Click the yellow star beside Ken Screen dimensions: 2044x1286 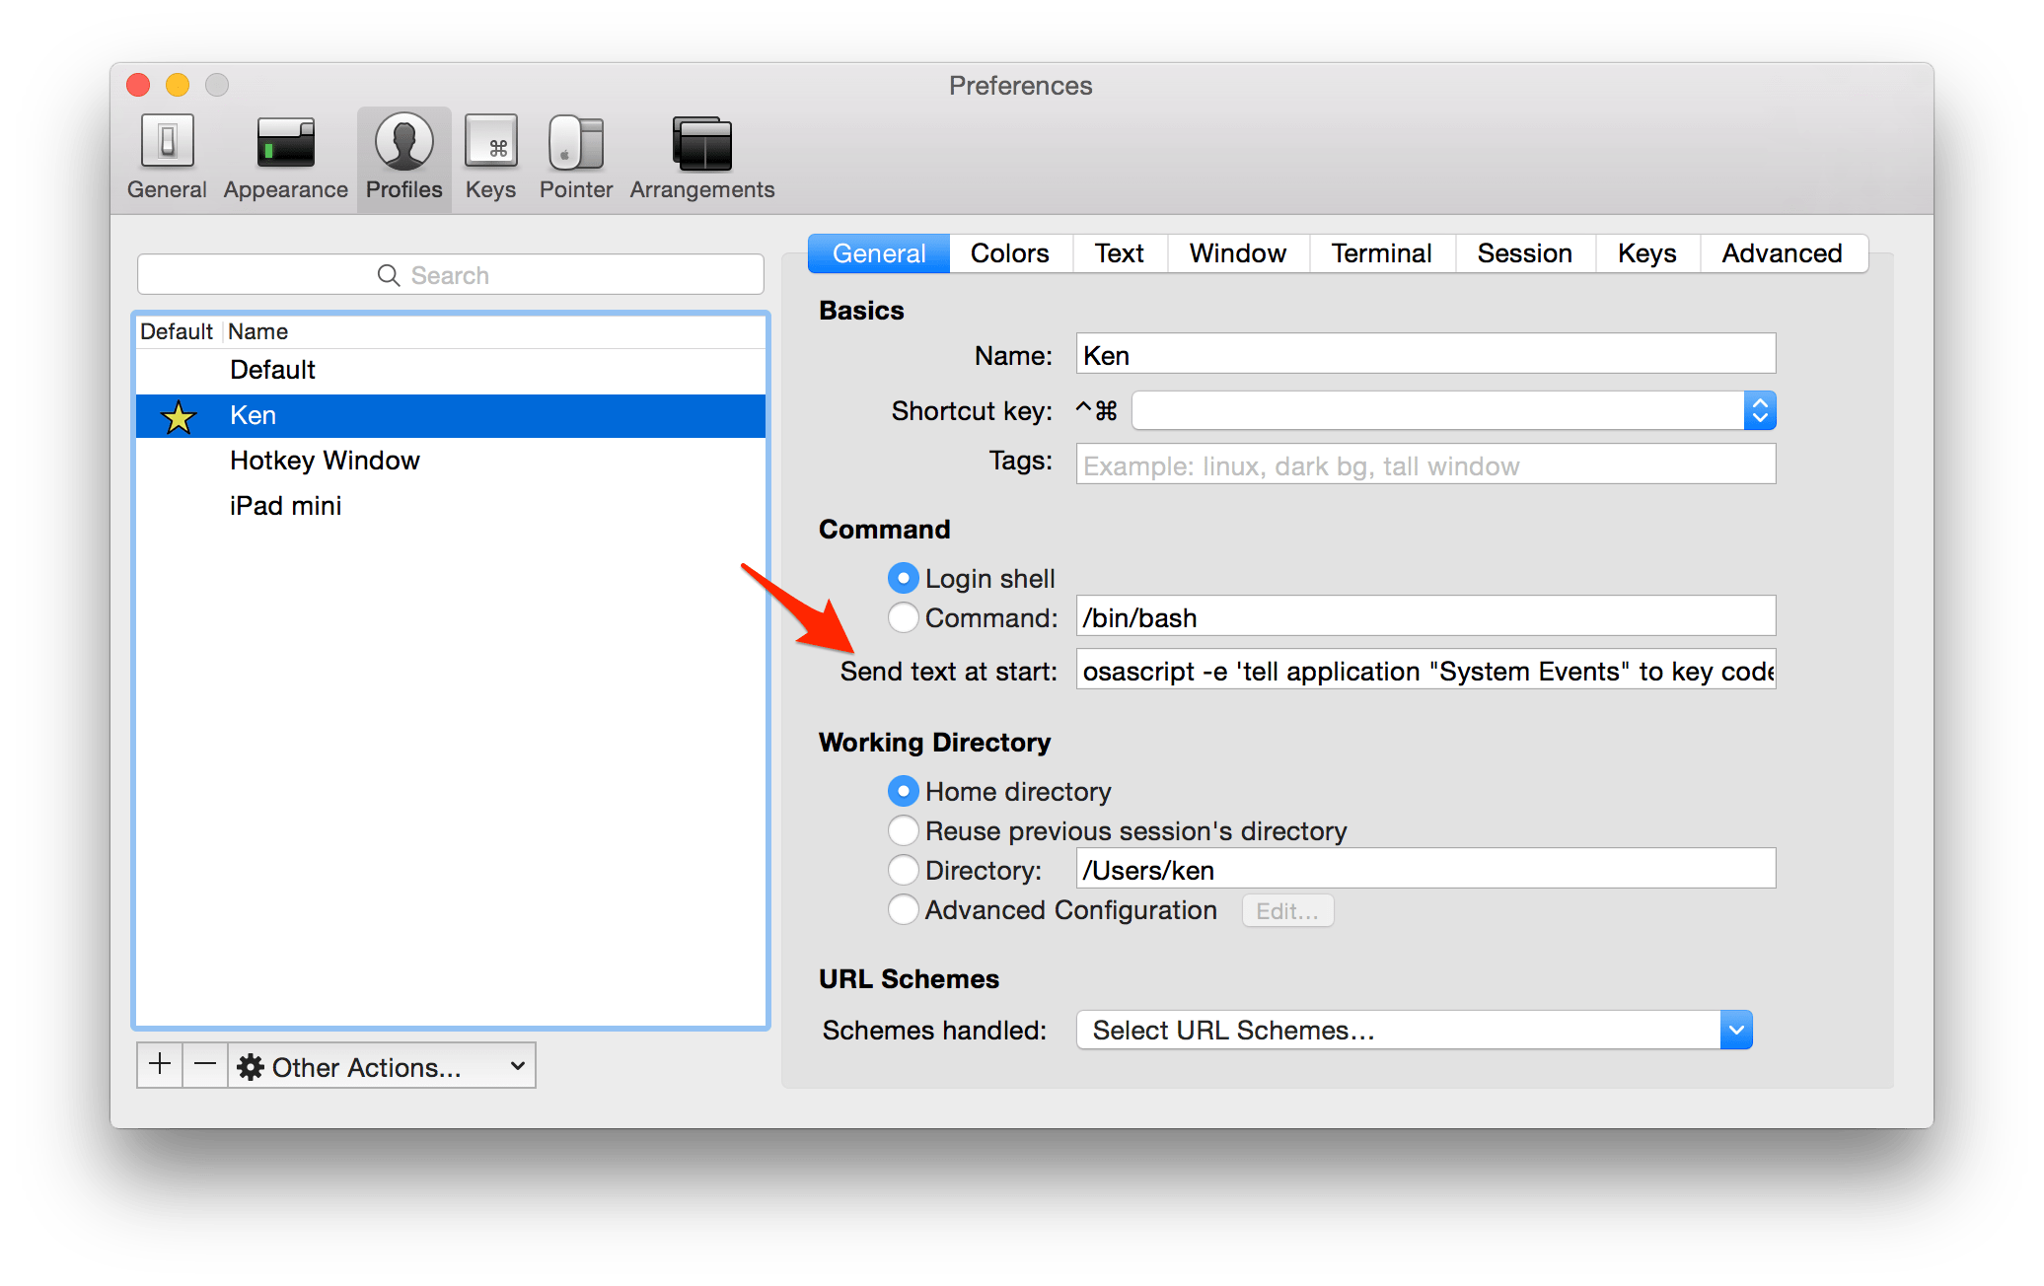179,416
